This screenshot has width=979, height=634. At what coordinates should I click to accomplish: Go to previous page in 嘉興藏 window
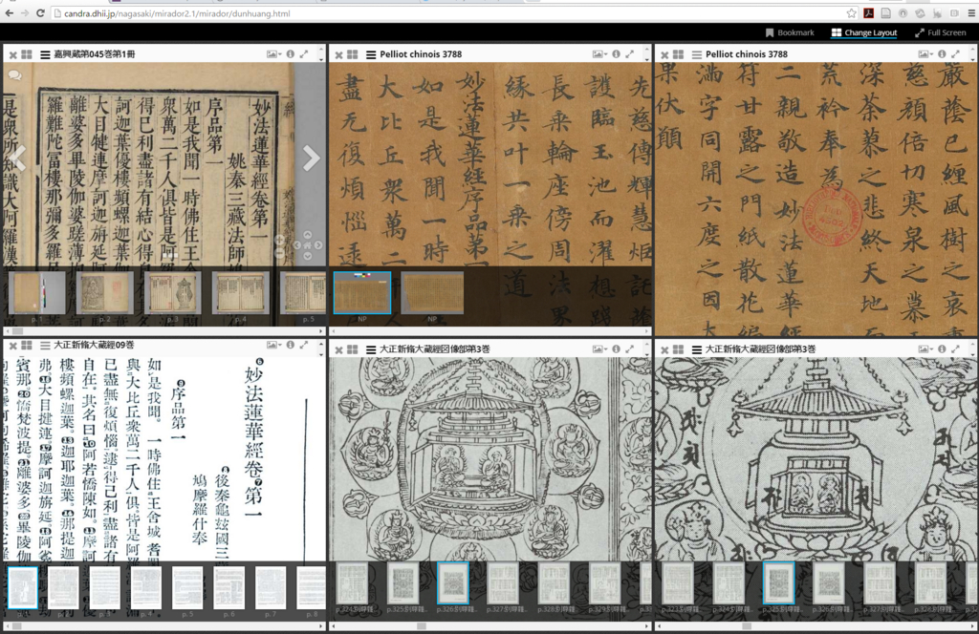click(17, 158)
